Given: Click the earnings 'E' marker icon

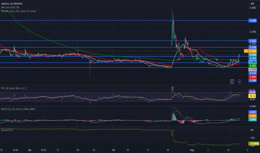Looking at the screenshot, I should (232, 82).
